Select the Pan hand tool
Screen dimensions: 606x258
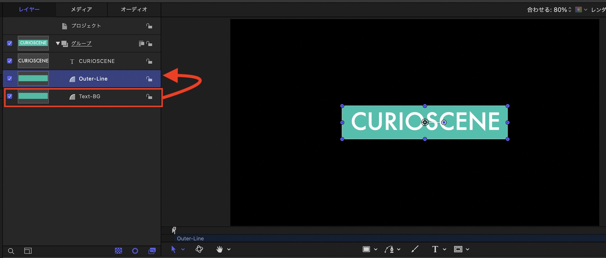click(x=219, y=249)
